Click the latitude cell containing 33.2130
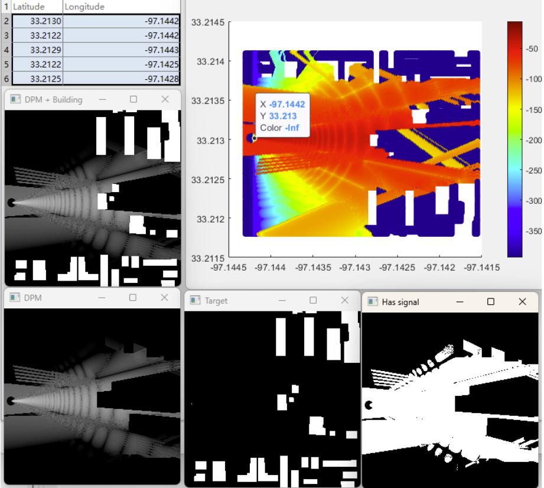544x488 pixels. point(37,21)
